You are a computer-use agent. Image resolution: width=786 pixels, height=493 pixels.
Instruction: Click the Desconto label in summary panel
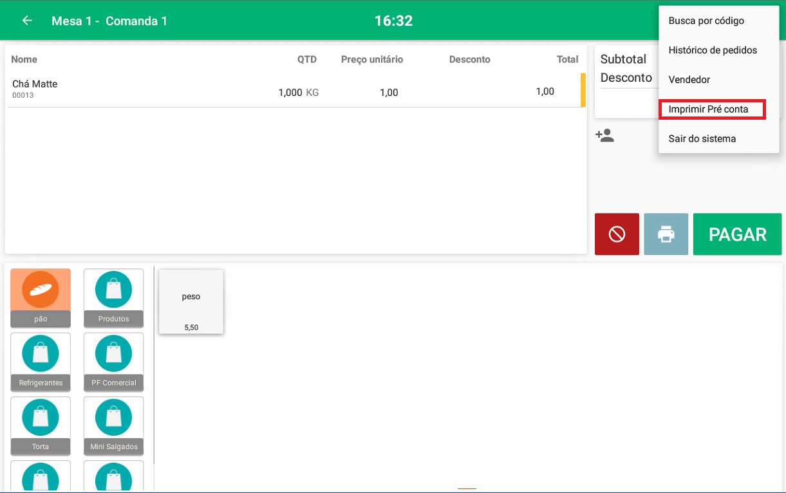(x=626, y=78)
